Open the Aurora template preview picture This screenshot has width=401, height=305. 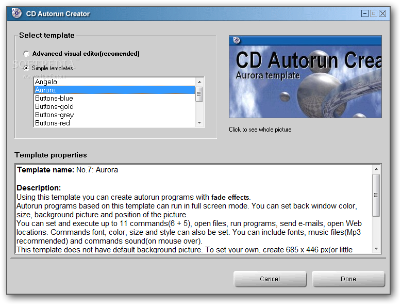tap(305, 76)
